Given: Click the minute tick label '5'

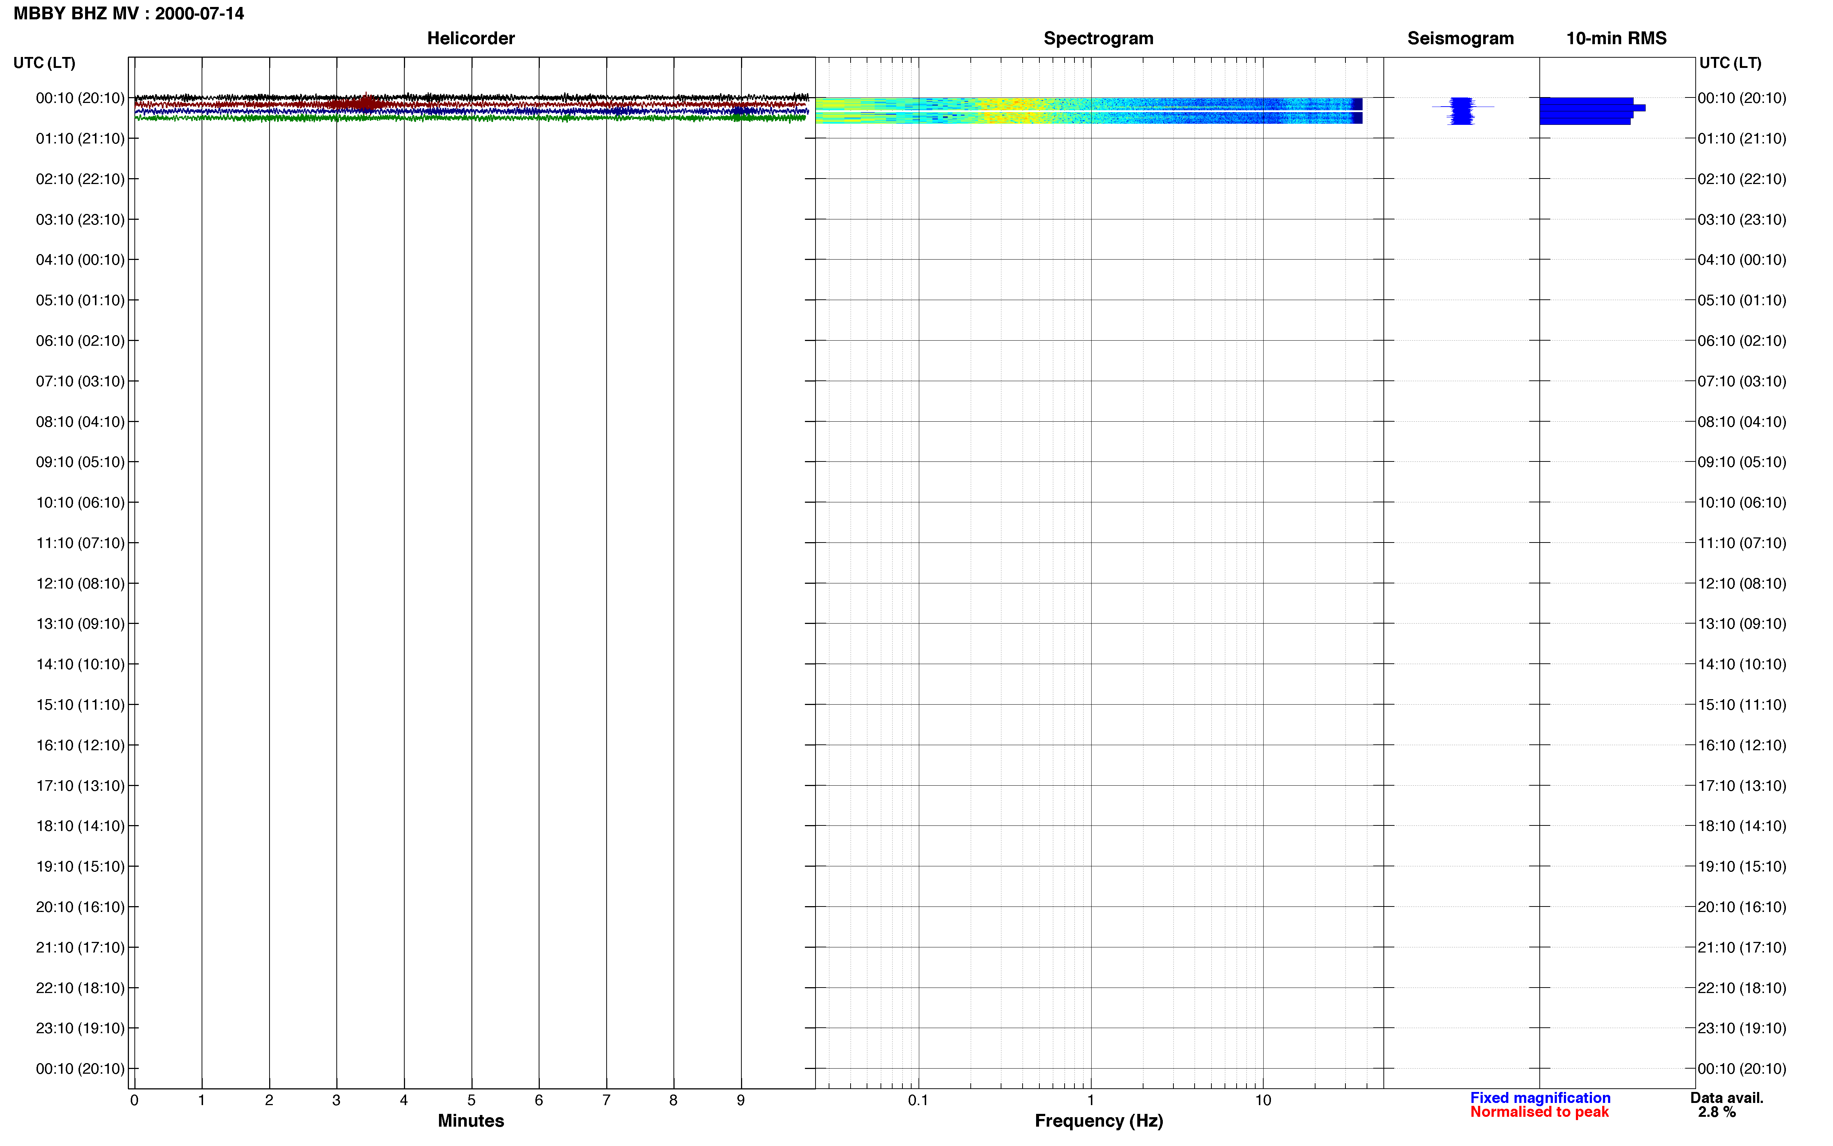Looking at the screenshot, I should (471, 1100).
